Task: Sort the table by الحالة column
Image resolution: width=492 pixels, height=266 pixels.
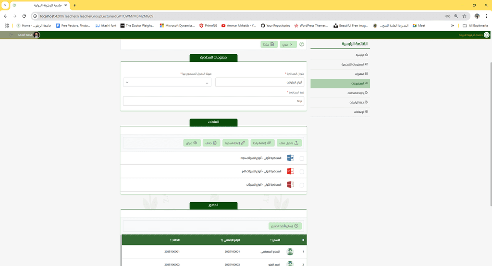Action: (175, 240)
